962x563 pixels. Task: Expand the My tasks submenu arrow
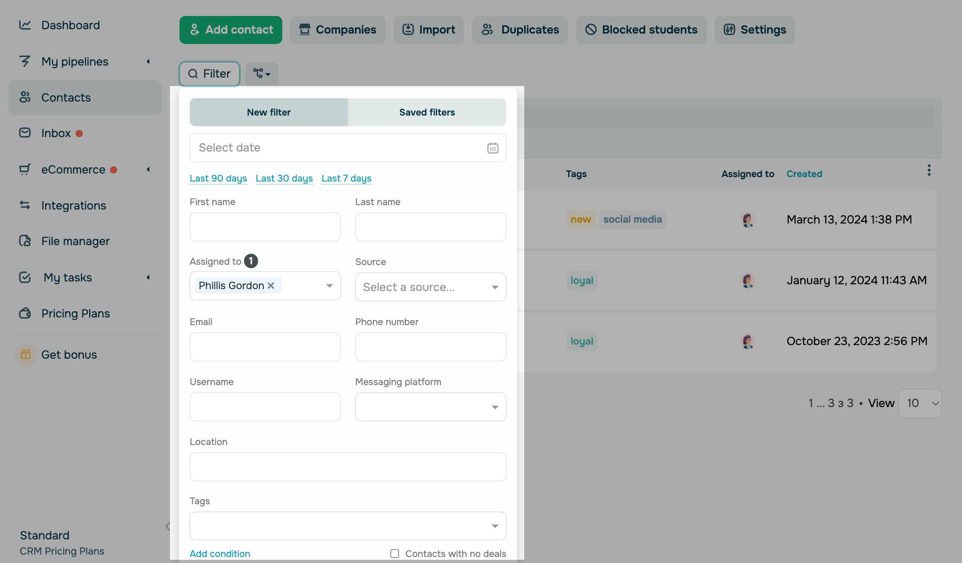(x=148, y=277)
